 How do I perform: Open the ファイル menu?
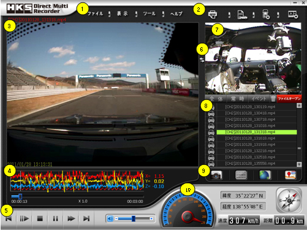(95, 13)
